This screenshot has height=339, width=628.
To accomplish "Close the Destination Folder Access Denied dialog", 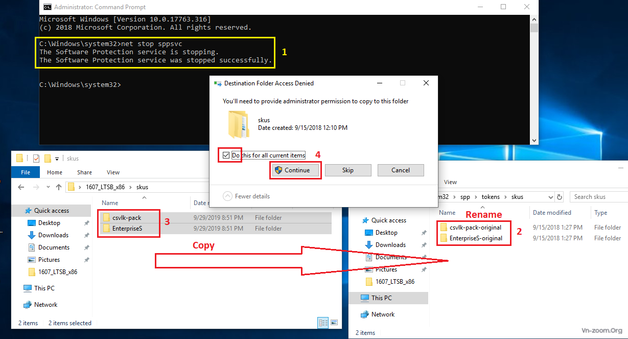I will pos(426,83).
